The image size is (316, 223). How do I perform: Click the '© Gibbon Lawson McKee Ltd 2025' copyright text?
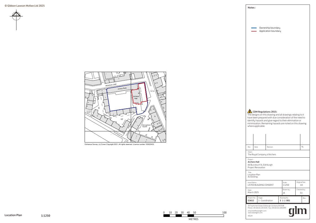pyautogui.click(x=25, y=6)
